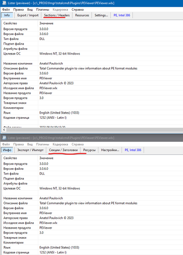The width and height of the screenshot is (183, 255).
Task: Open Вид menu in upper window
Action: coord(30,10)
